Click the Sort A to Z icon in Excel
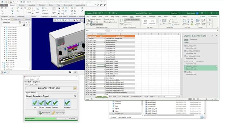This screenshot has width=225, height=127. click(161, 20)
